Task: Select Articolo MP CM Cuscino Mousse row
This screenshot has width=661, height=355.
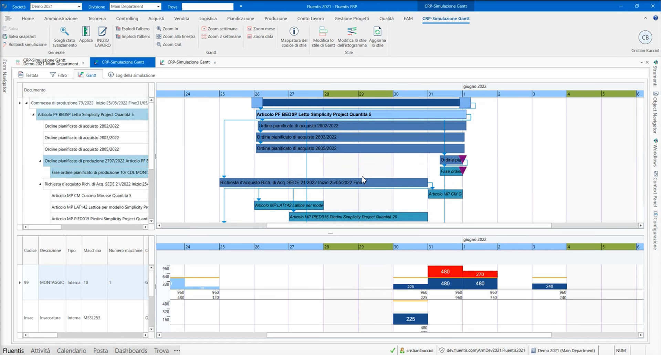Action: 99,196
